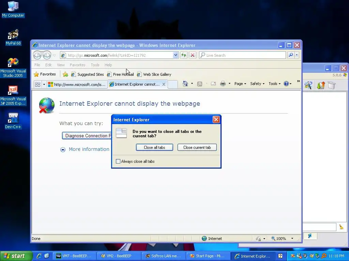Click the Quick Tabs grid icon

click(37, 85)
